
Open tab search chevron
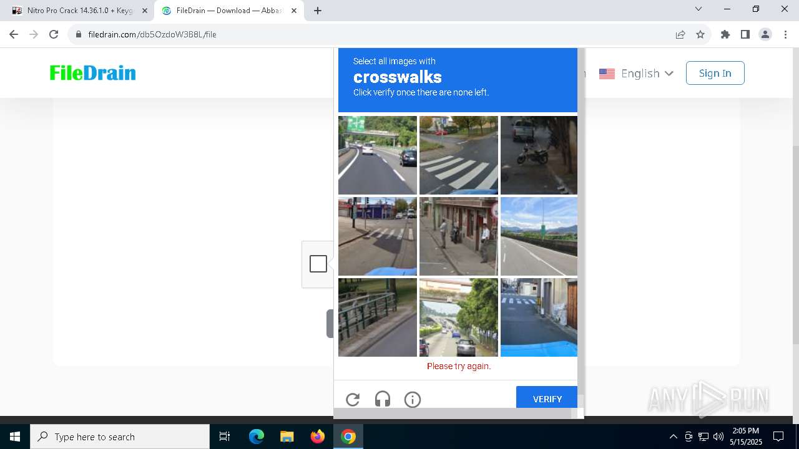click(699, 9)
